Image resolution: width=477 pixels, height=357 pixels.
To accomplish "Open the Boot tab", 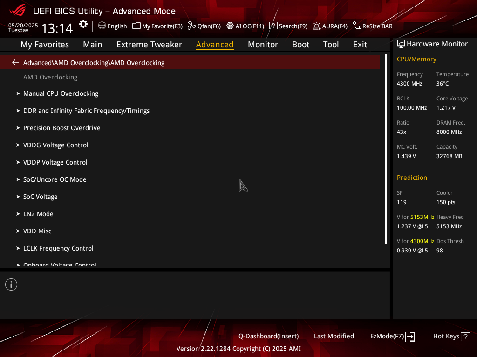I will pyautogui.click(x=300, y=44).
